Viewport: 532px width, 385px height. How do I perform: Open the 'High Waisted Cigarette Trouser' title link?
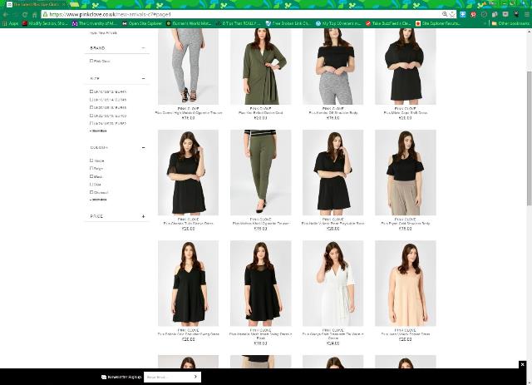[189, 113]
